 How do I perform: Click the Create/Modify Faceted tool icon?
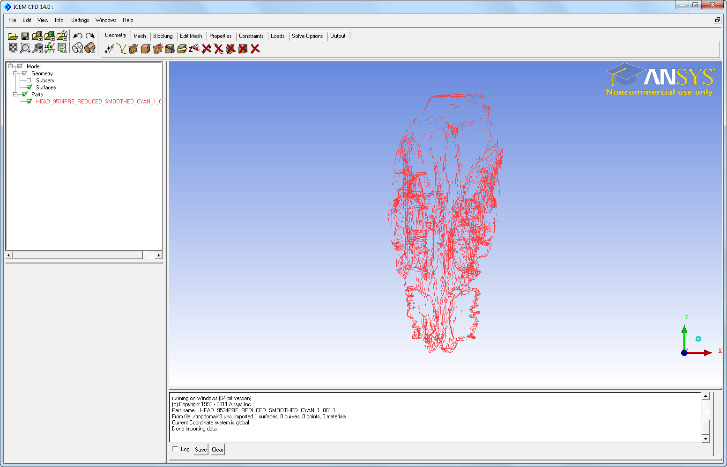158,49
